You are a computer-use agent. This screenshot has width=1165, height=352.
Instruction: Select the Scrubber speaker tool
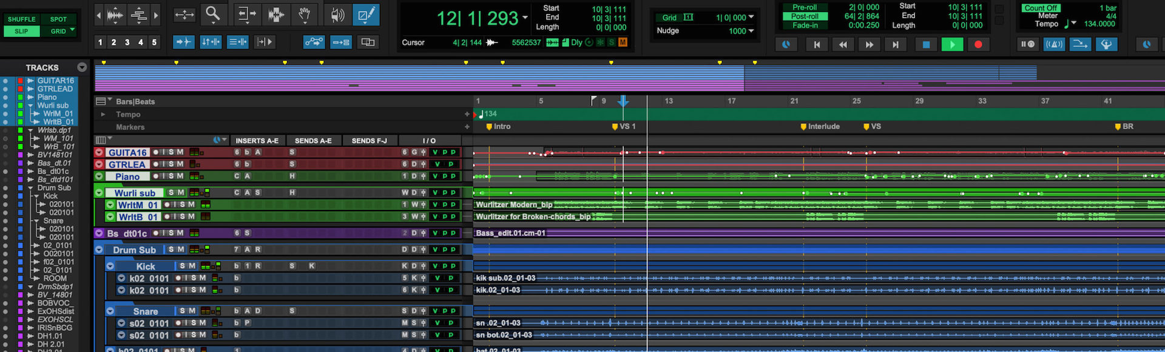point(337,15)
